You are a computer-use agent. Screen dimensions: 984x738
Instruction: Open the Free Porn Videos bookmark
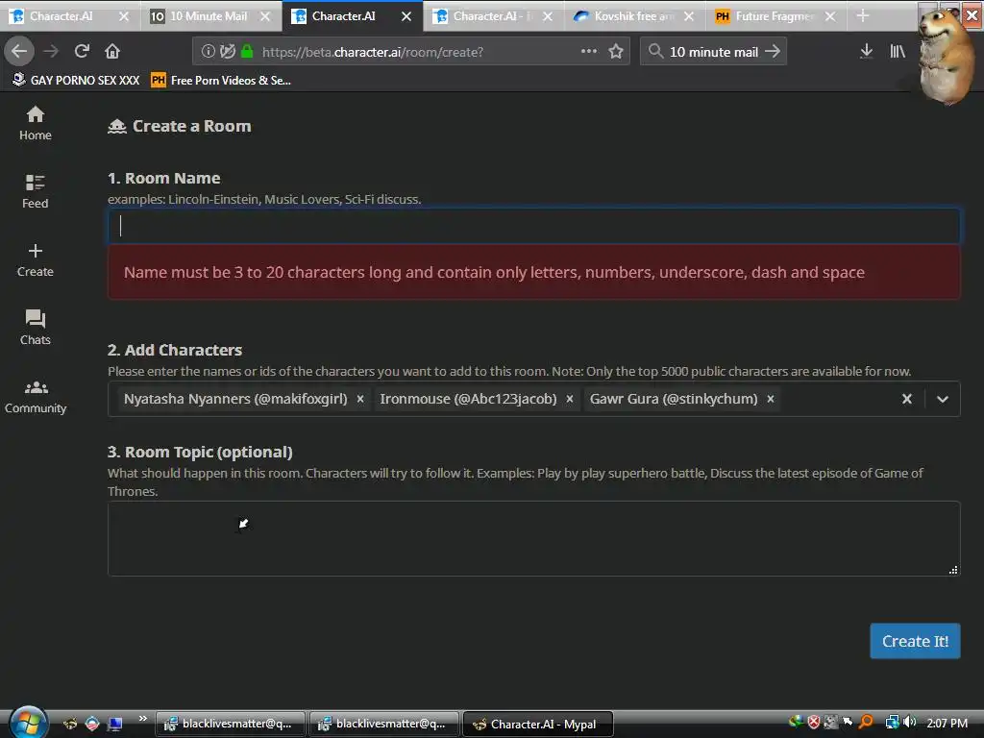pyautogui.click(x=221, y=81)
